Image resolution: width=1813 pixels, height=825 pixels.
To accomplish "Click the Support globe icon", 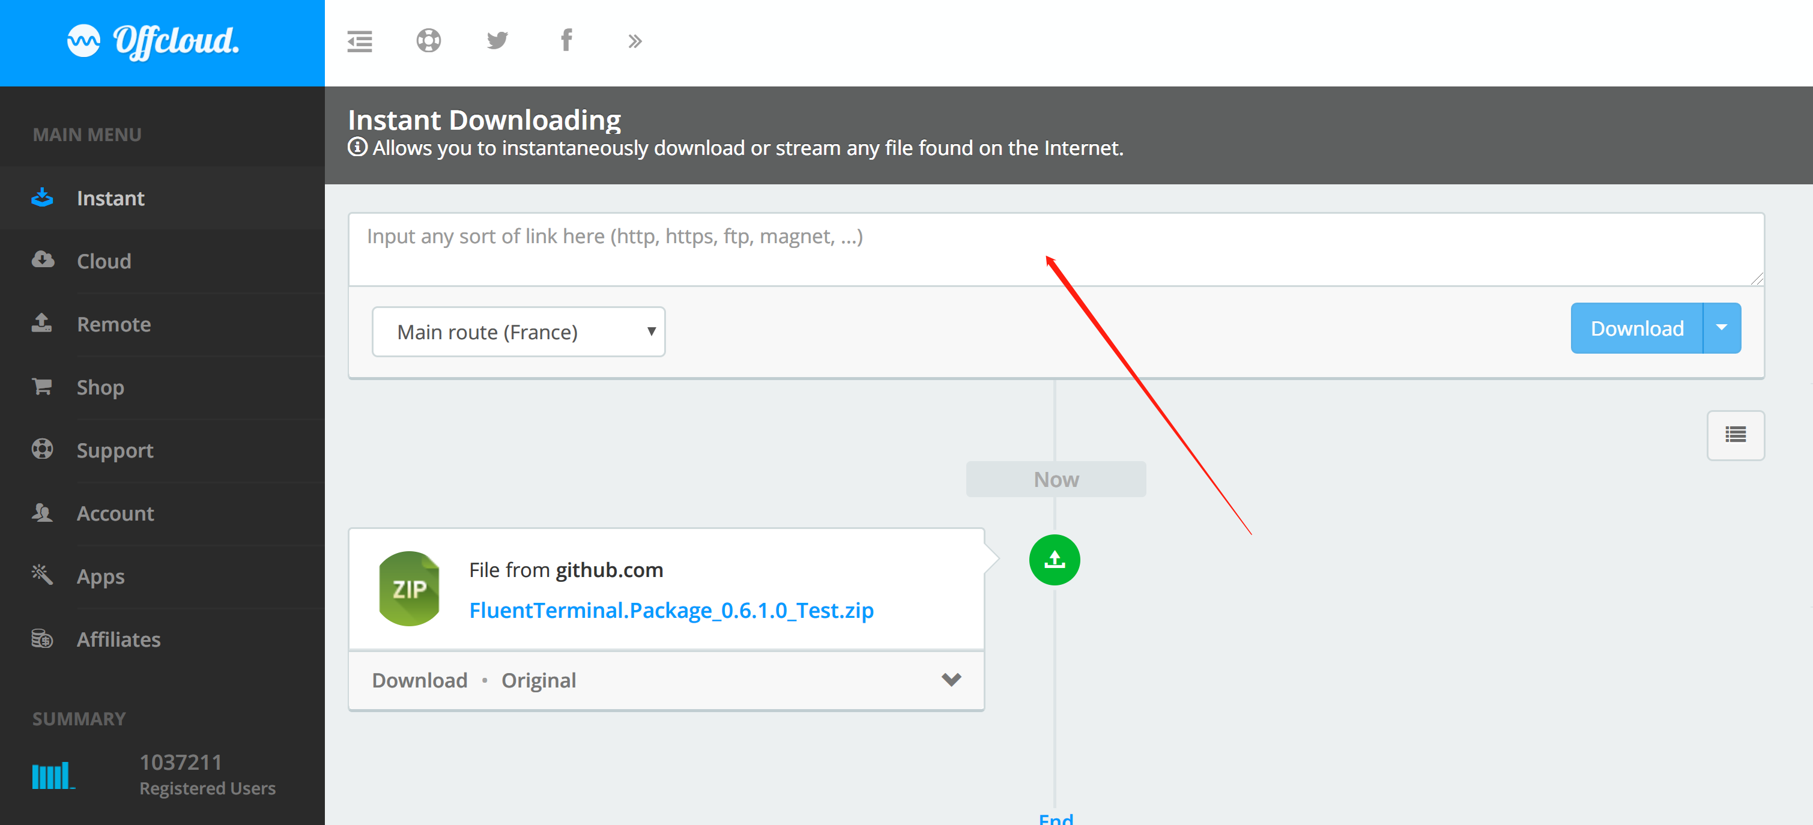I will pos(43,450).
